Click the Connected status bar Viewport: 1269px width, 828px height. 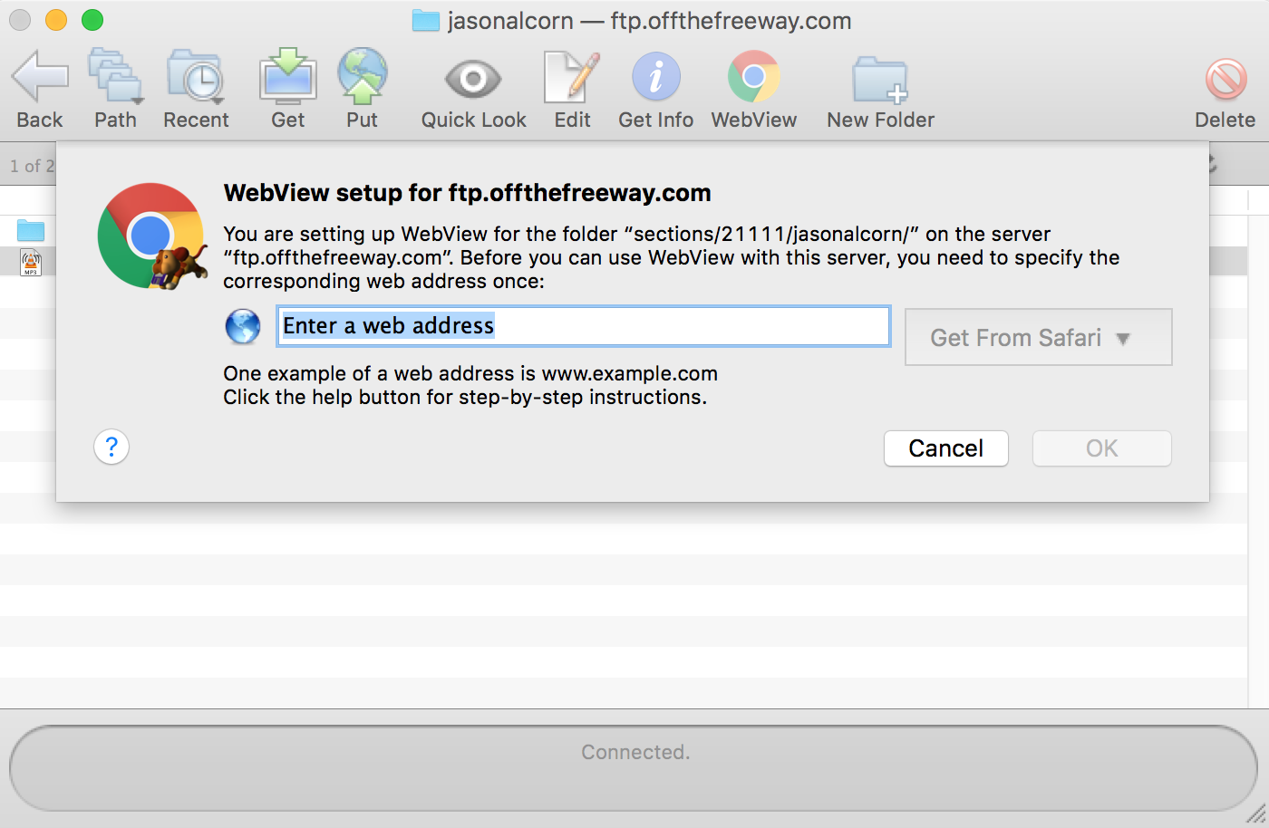(634, 768)
